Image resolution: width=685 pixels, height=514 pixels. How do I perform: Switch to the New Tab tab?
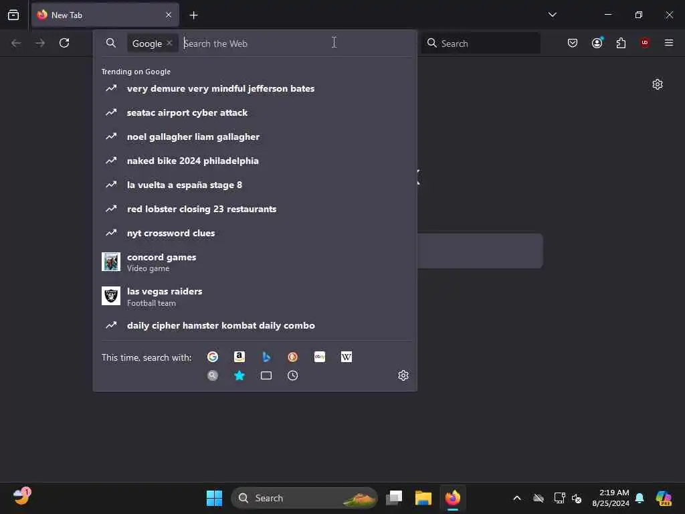click(x=105, y=15)
